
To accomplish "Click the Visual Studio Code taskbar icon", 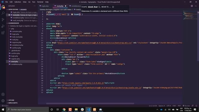I will pyautogui.click(x=88, y=110).
